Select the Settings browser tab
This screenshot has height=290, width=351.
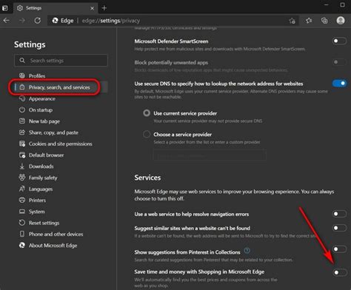coord(55,8)
